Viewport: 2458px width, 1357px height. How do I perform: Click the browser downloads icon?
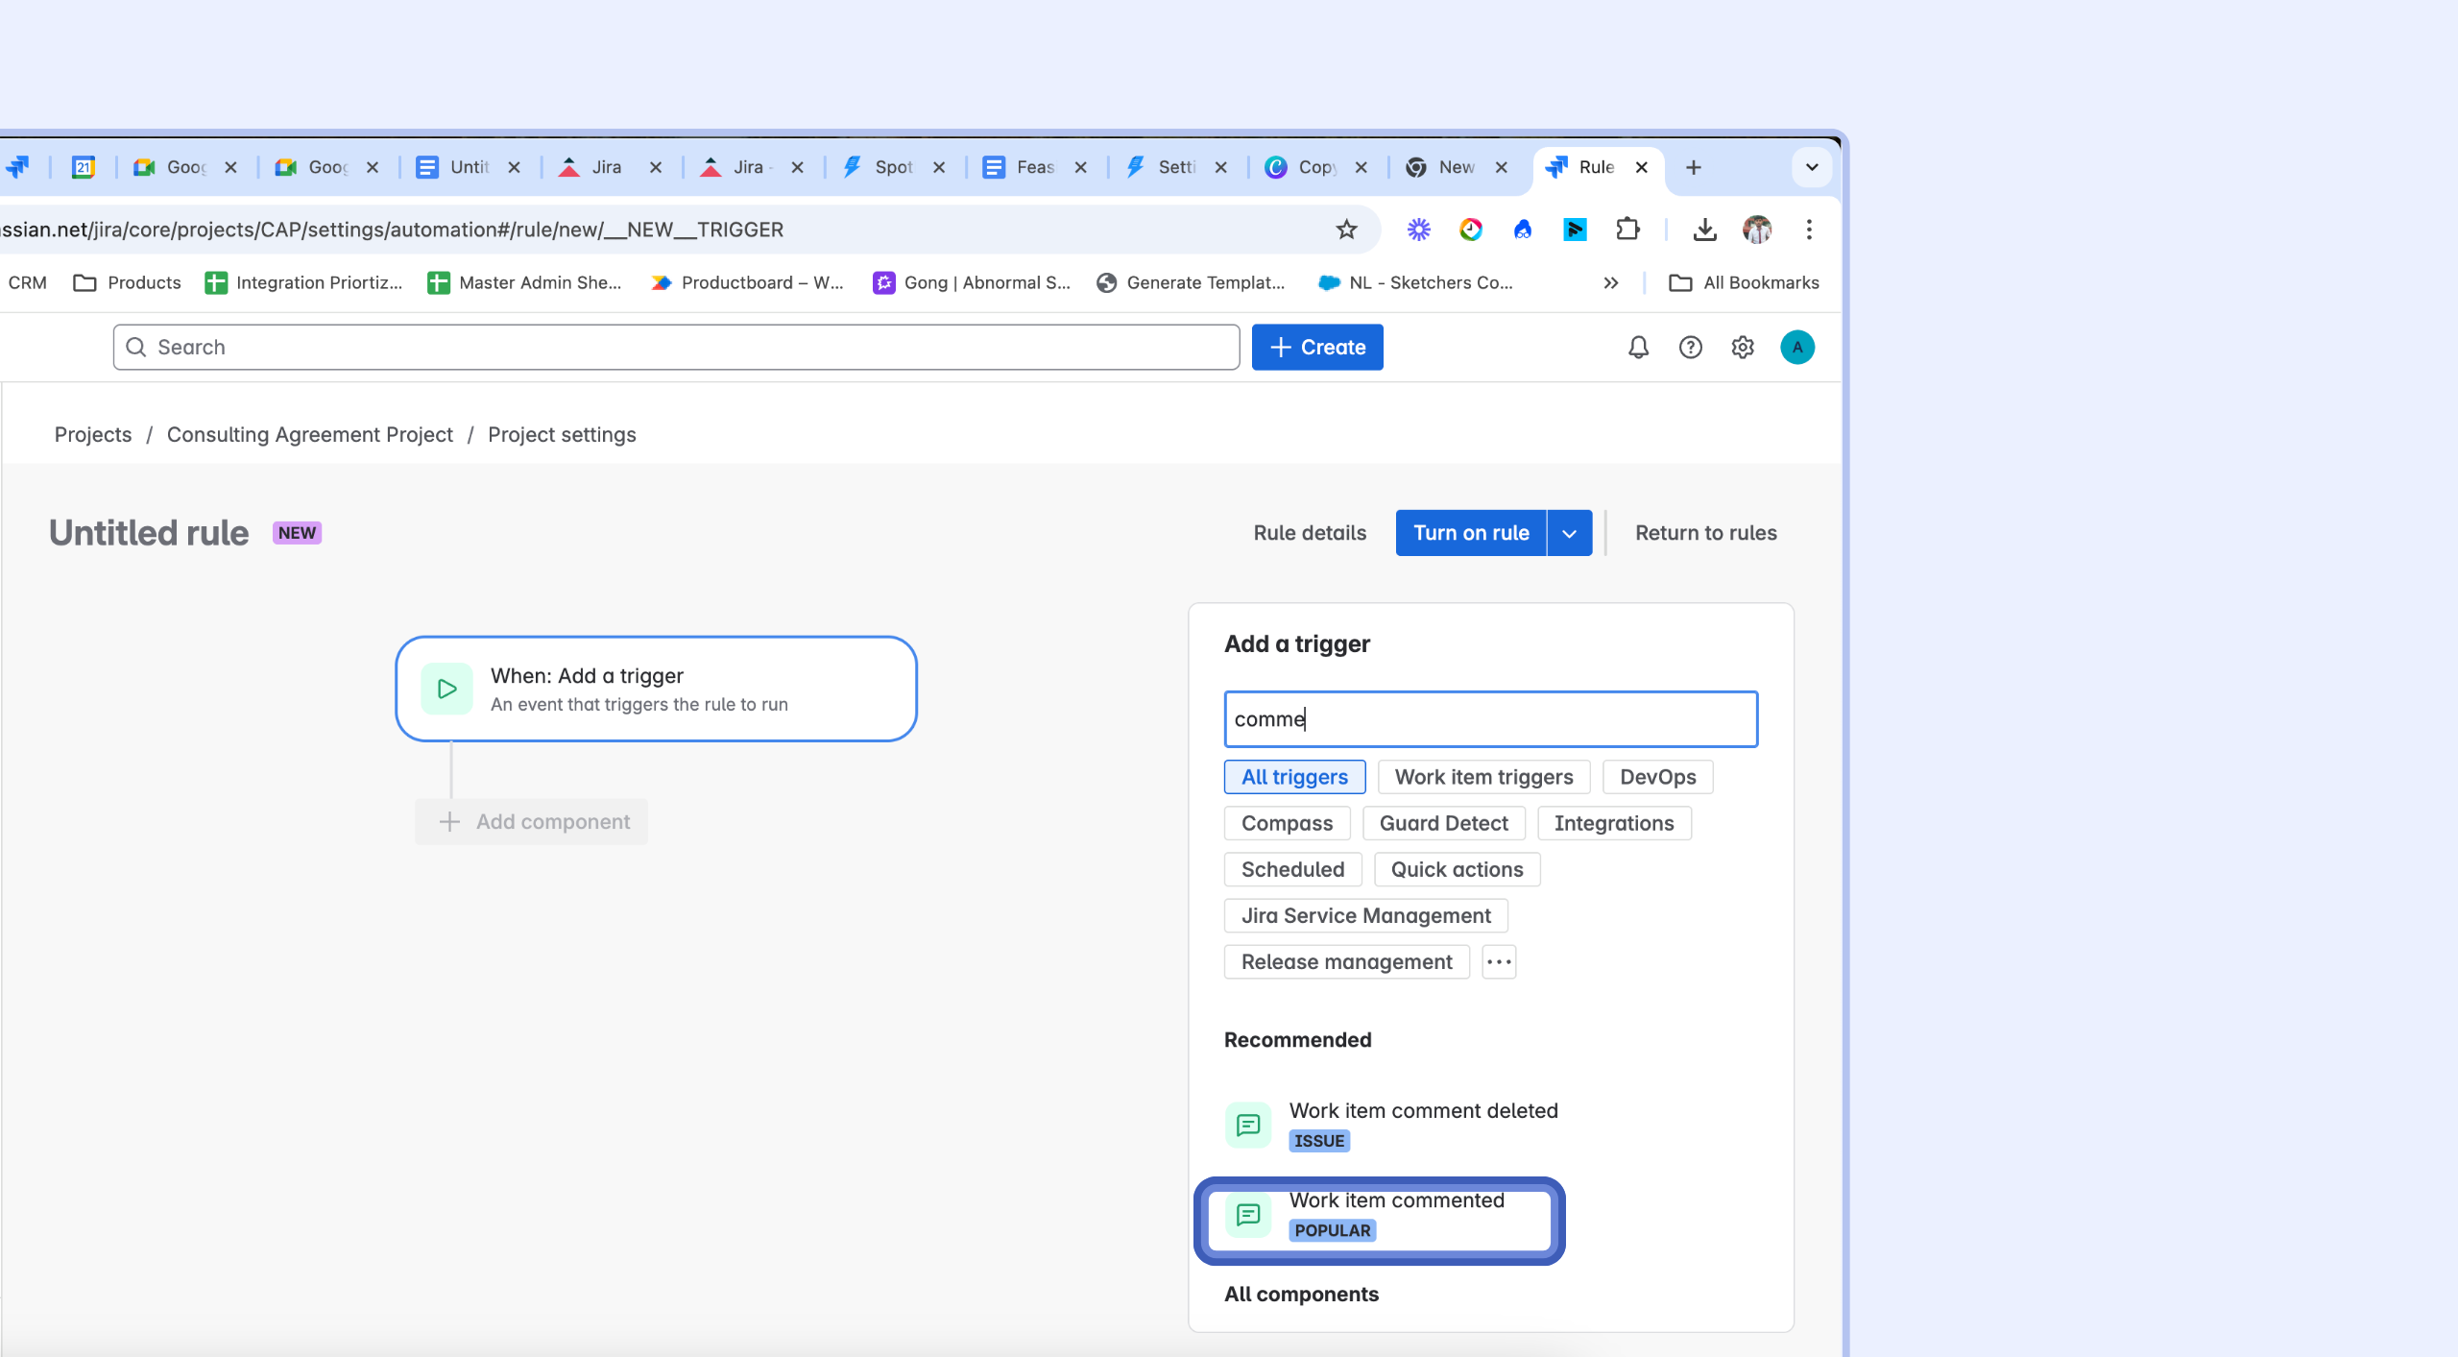1704,229
